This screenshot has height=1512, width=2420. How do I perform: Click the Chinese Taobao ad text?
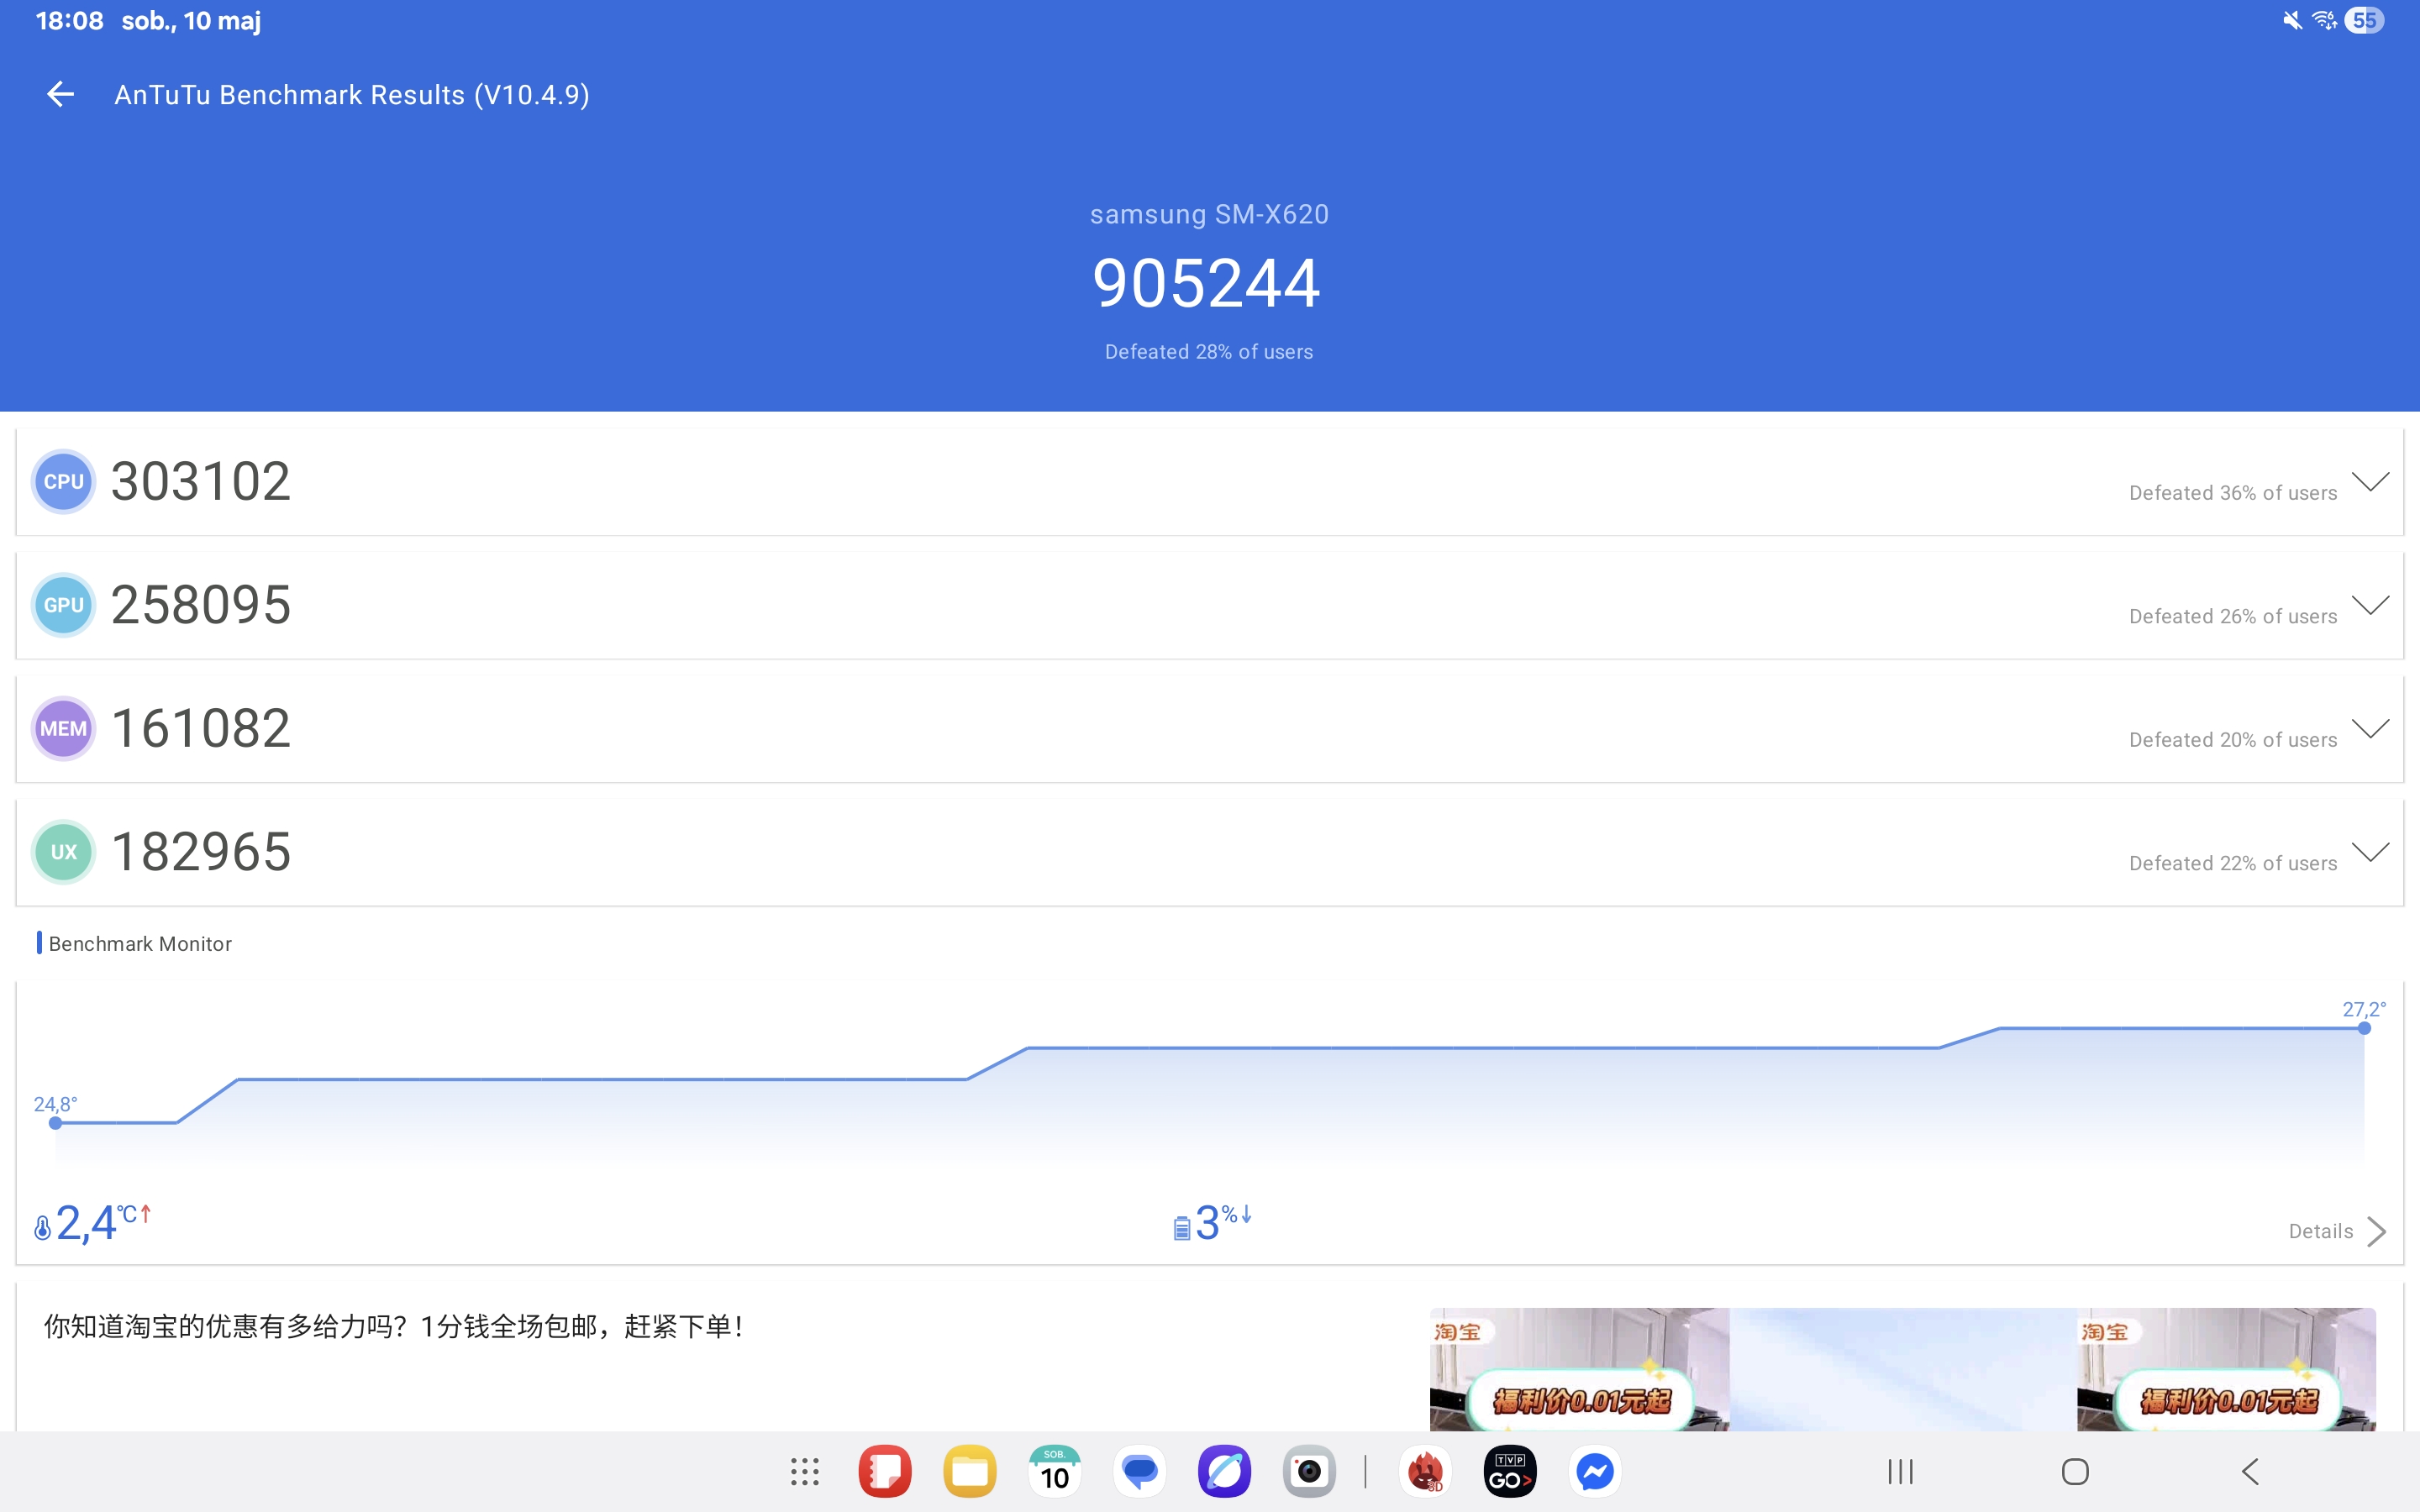pyautogui.click(x=394, y=1327)
